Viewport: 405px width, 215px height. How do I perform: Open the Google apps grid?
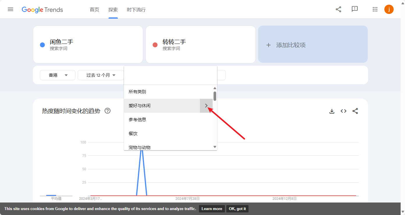375,9
